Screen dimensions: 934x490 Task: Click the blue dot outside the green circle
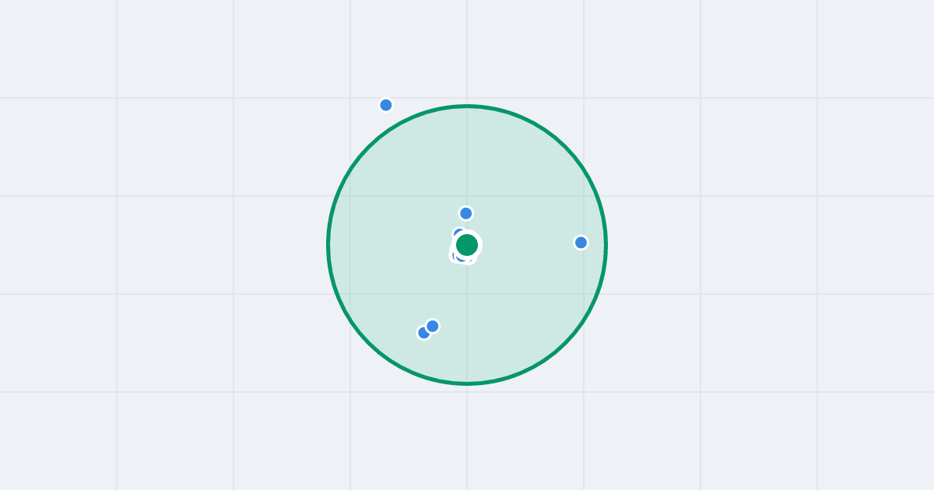(x=386, y=105)
